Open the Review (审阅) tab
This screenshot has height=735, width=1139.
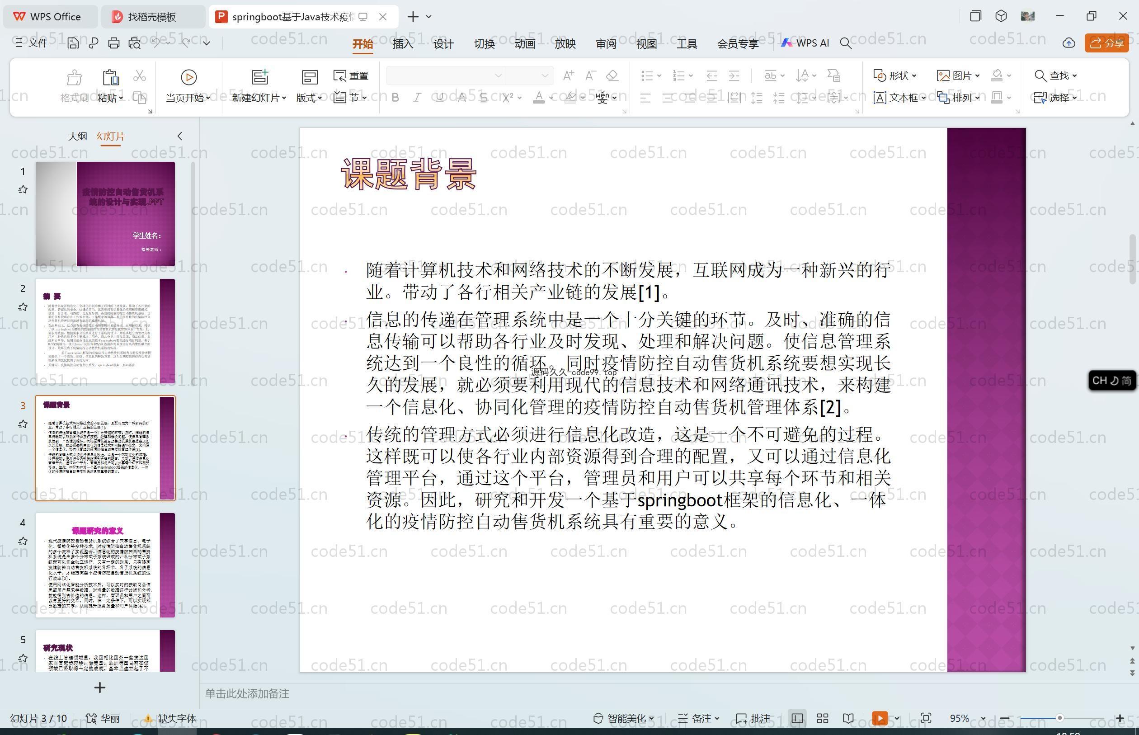606,43
